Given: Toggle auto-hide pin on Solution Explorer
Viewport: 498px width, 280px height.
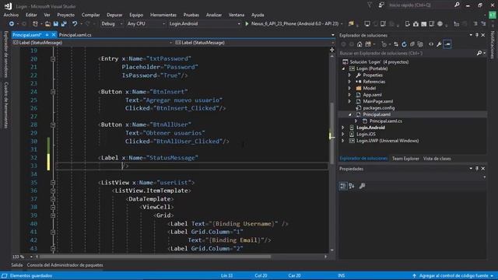Looking at the screenshot, I should coord(477,35).
